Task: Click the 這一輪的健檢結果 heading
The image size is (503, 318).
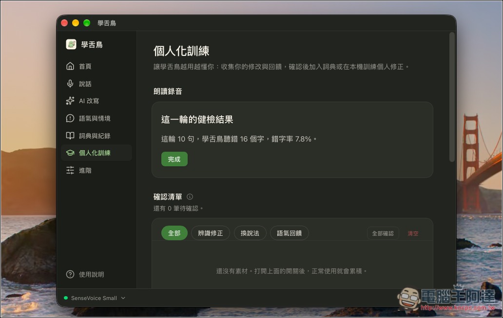Action: click(x=197, y=119)
